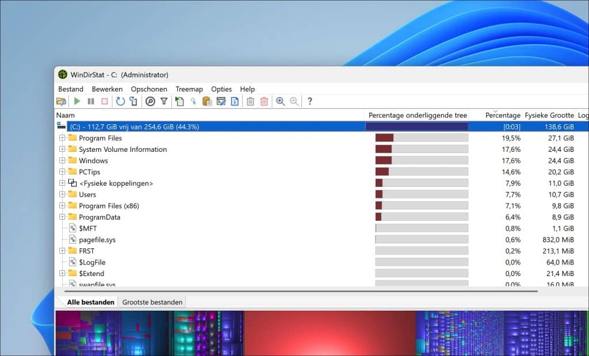Viewport: 589px width, 356px height.
Task: Expand the PCTips folder node
Action: click(62, 171)
